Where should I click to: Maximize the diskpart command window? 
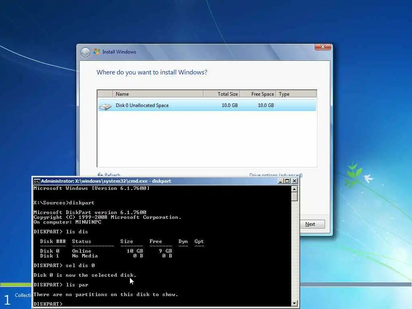click(x=287, y=181)
